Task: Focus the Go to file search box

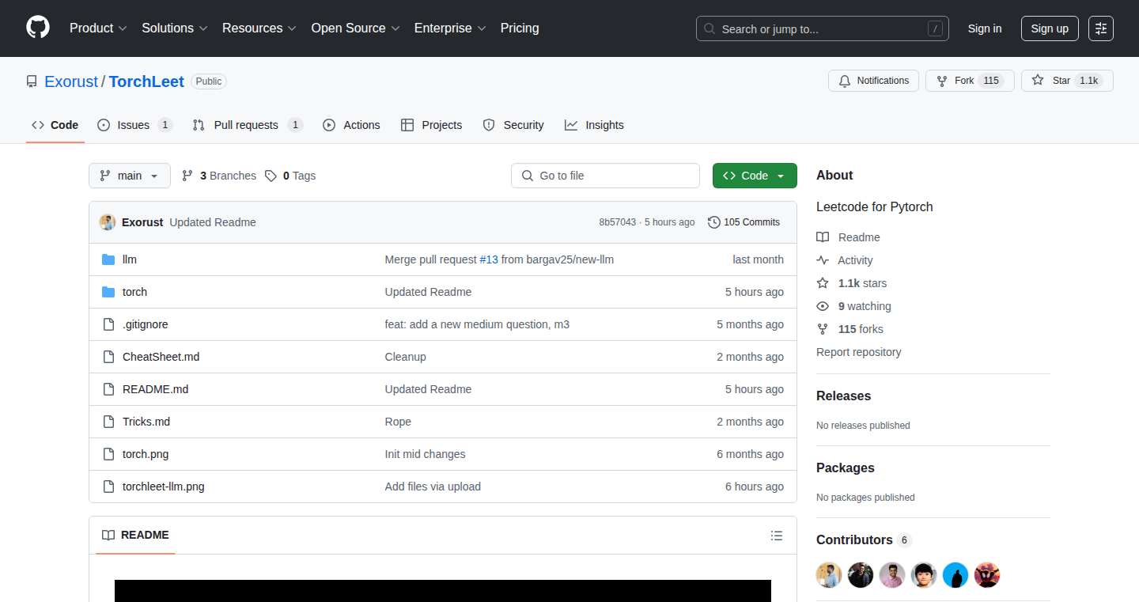Action: [605, 176]
